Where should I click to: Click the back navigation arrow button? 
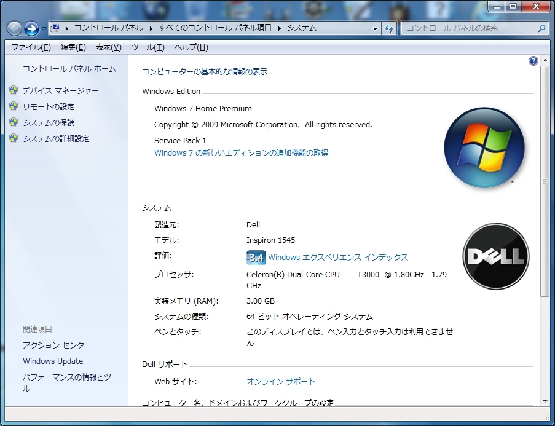[x=14, y=28]
